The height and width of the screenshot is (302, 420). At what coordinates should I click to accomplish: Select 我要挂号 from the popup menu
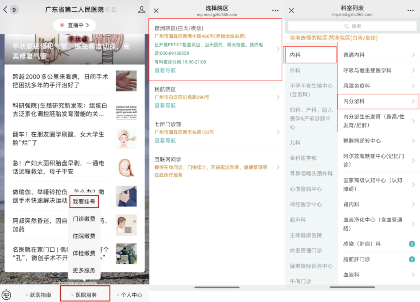pos(84,202)
